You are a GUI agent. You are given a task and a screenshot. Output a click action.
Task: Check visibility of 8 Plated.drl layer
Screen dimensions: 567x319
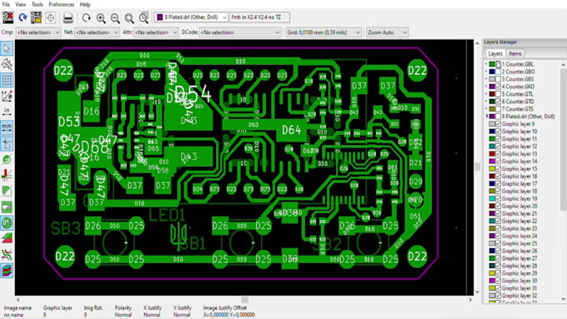[499, 117]
